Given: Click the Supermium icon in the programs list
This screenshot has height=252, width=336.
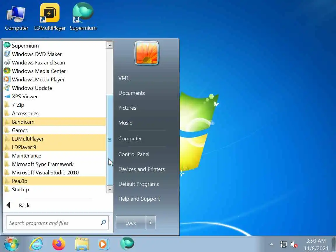Looking at the screenshot, I should point(7,45).
